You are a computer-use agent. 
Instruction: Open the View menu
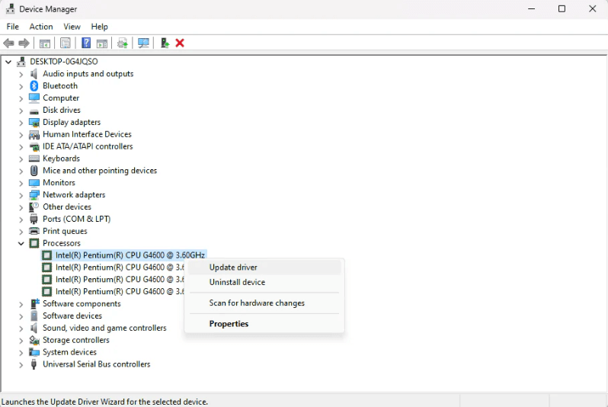72,27
